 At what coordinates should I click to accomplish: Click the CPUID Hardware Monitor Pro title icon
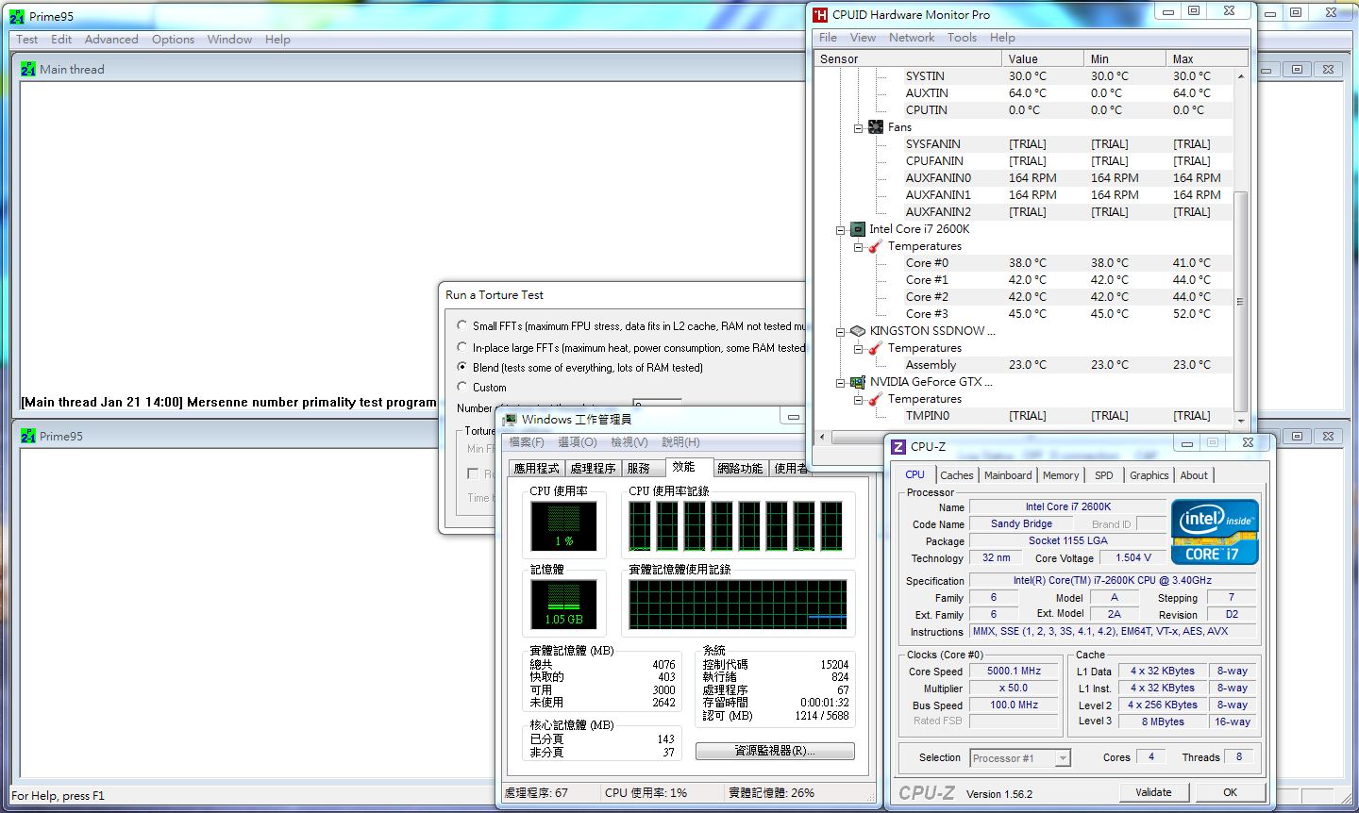(x=820, y=14)
